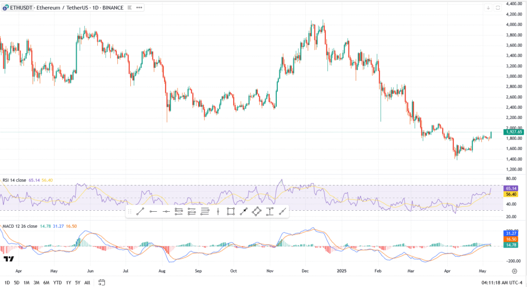Open the go-to-date calendar
The width and height of the screenshot is (527, 287).
click(x=102, y=282)
